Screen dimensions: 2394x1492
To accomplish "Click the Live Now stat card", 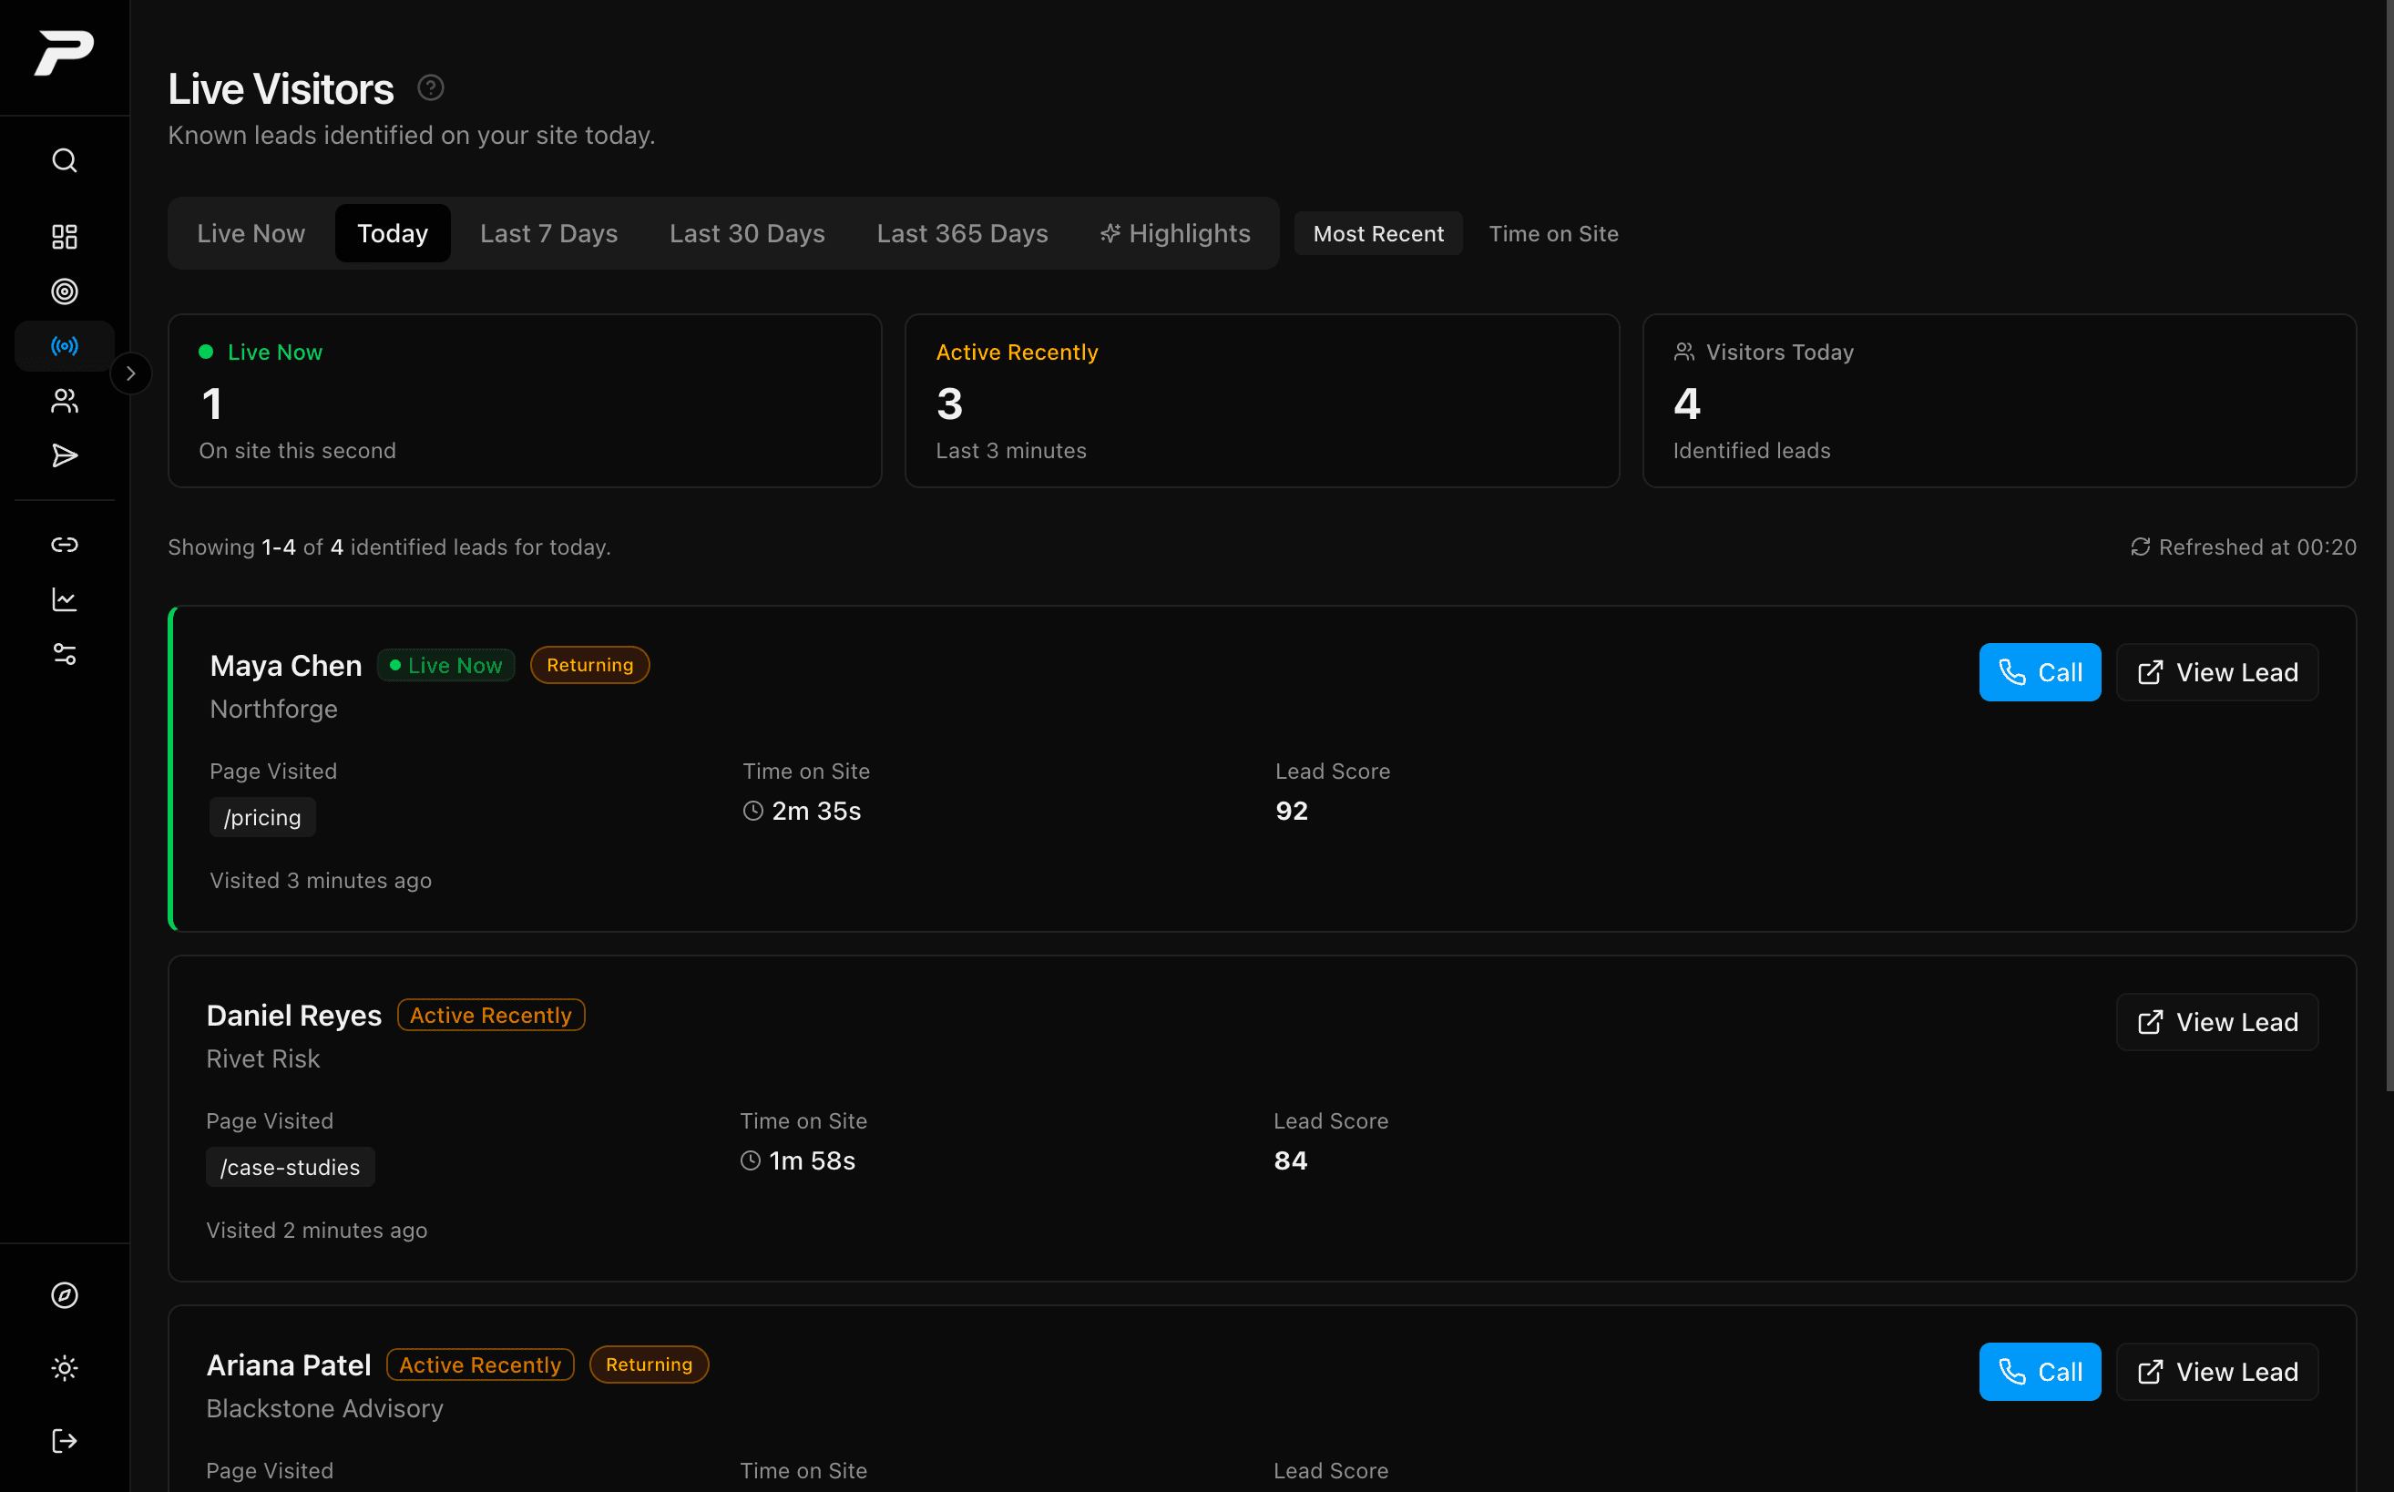I will (x=525, y=401).
